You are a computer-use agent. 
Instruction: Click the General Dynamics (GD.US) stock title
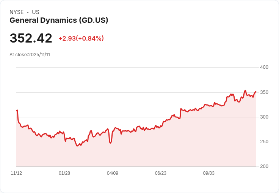click(59, 21)
